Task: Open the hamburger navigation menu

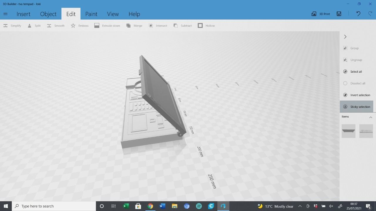Action: (5, 14)
